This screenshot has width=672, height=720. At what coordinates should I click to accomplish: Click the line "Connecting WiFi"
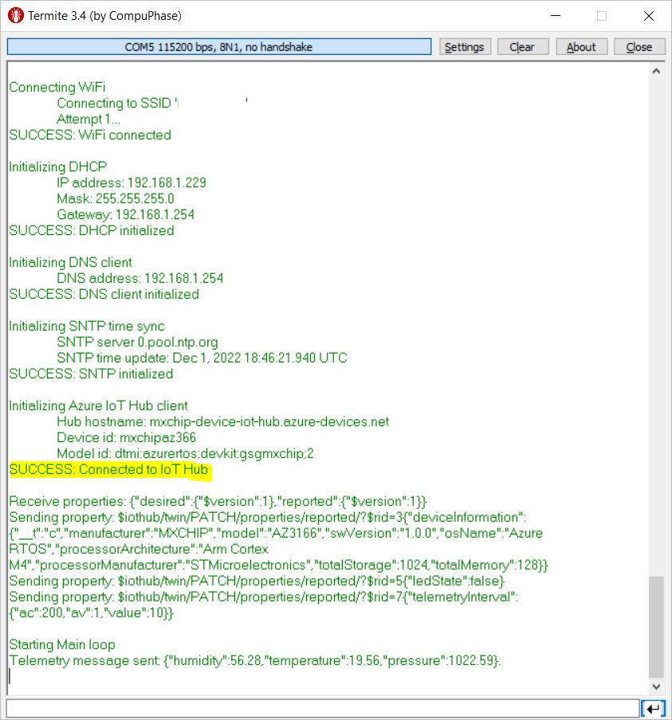point(57,88)
